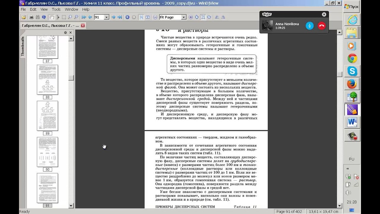Image resolution: width=380 pixels, height=214 pixels.
Task: Select the dashed rectangle selection tool
Action: tap(64, 17)
